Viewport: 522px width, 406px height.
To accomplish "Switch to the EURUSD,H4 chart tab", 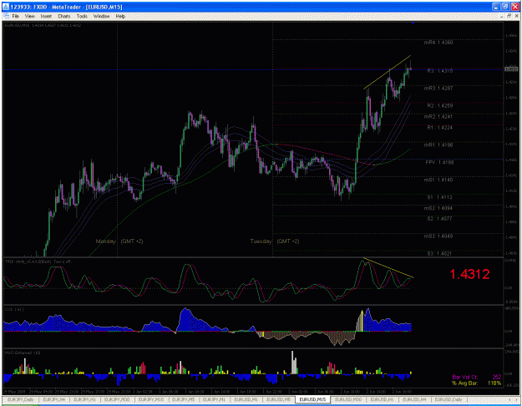I will point(414,399).
